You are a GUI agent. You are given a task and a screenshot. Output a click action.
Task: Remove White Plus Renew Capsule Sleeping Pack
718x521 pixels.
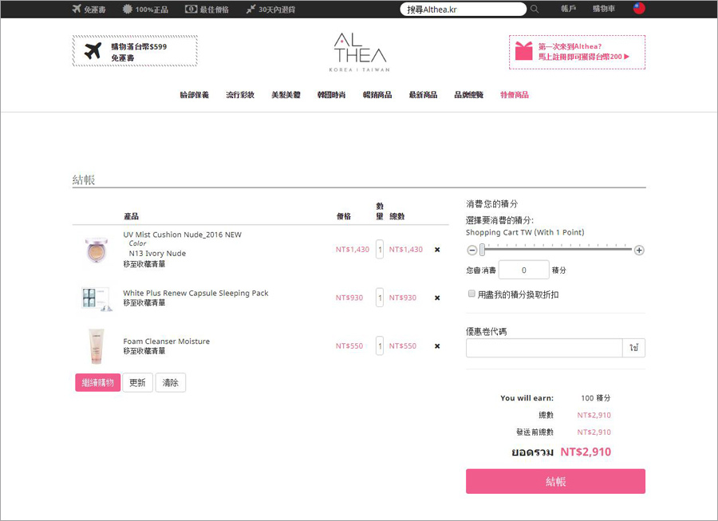pos(437,298)
